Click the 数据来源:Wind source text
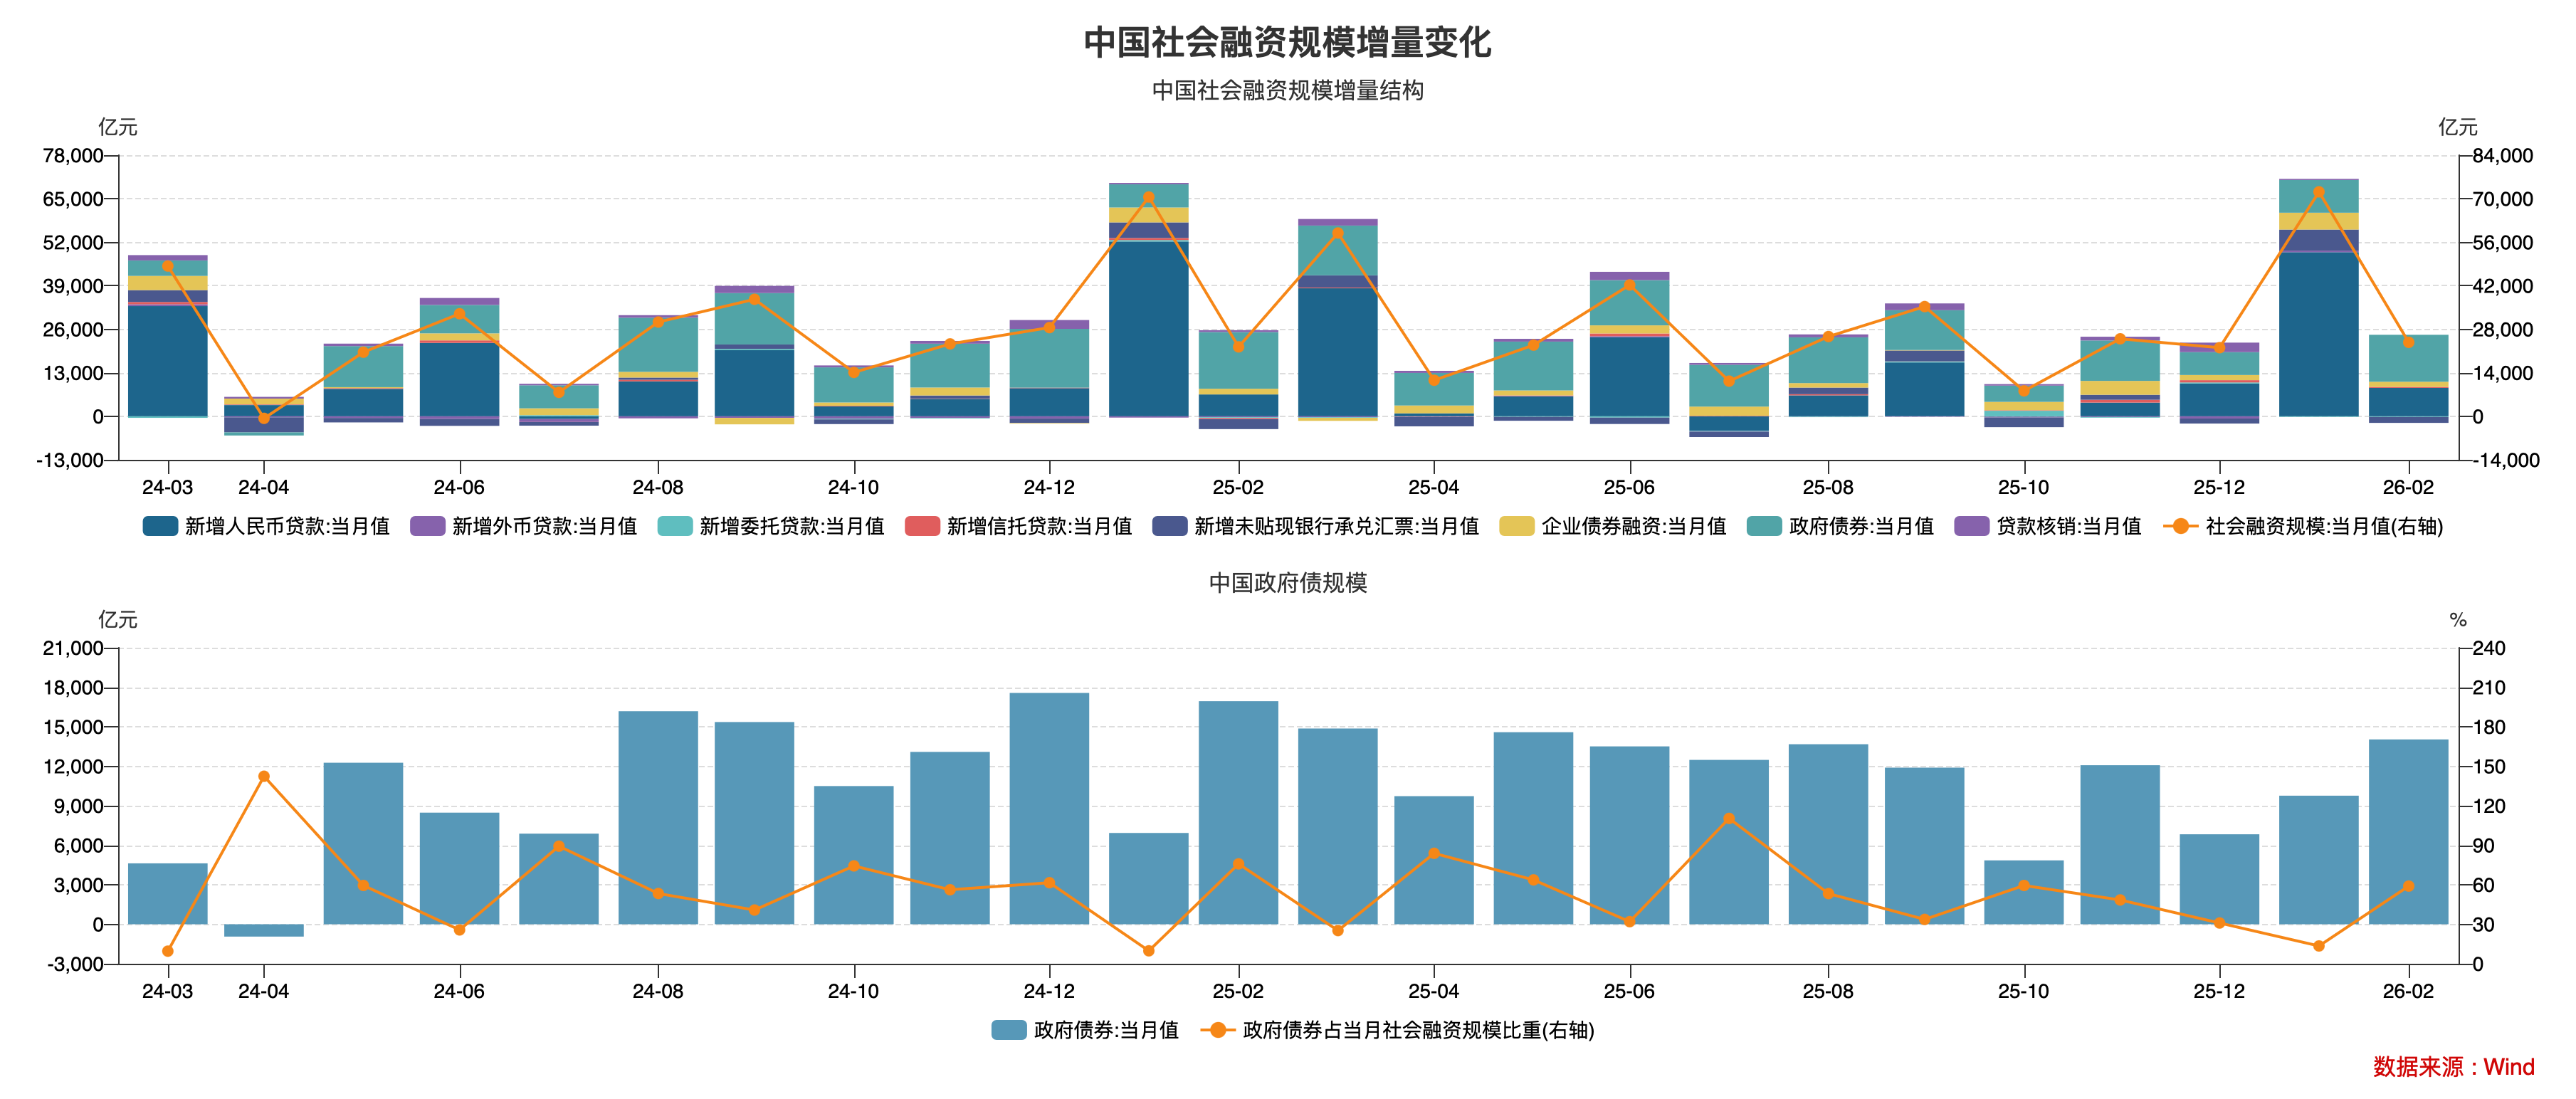Screen dimensions: 2576x1099 pos(2453,1066)
